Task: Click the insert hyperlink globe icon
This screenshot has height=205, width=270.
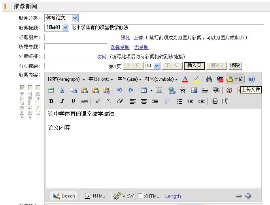Action: (x=172, y=90)
